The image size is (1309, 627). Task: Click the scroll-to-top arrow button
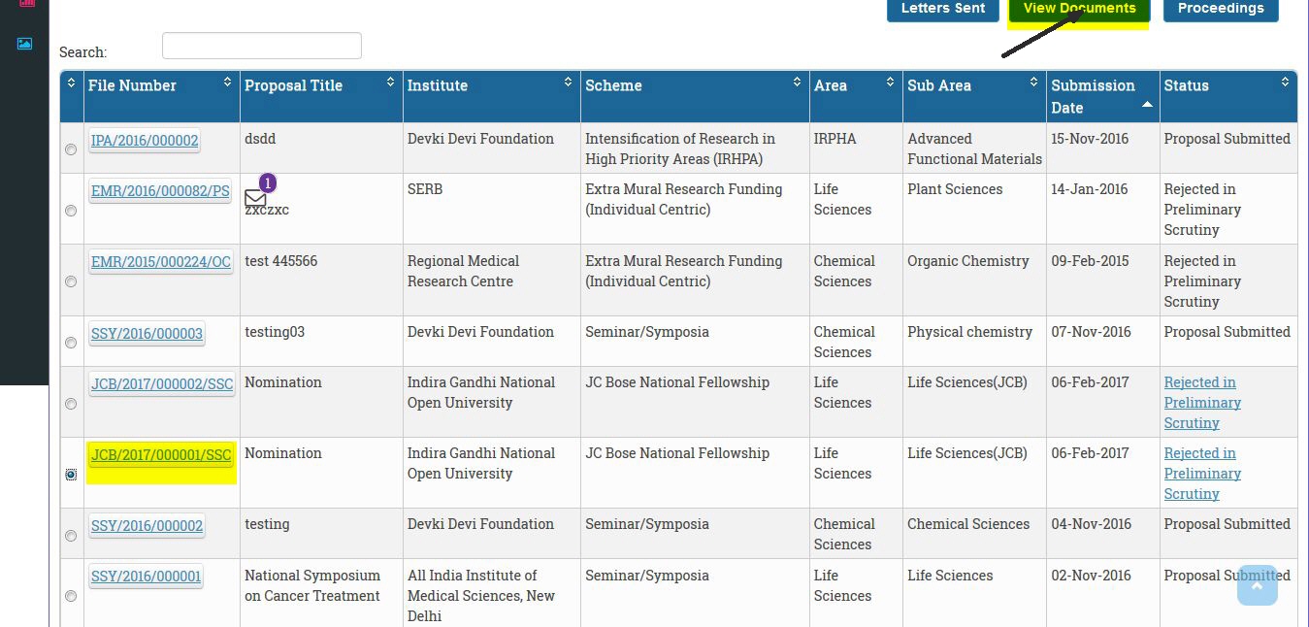pos(1258,585)
